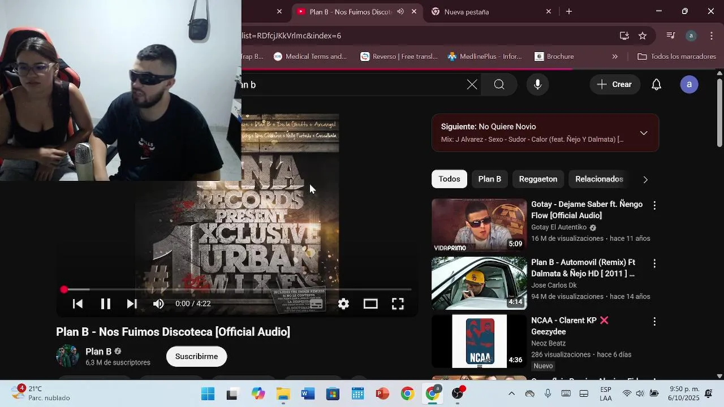Open a new browser tab
Screen dimensions: 724x407
click(569, 11)
